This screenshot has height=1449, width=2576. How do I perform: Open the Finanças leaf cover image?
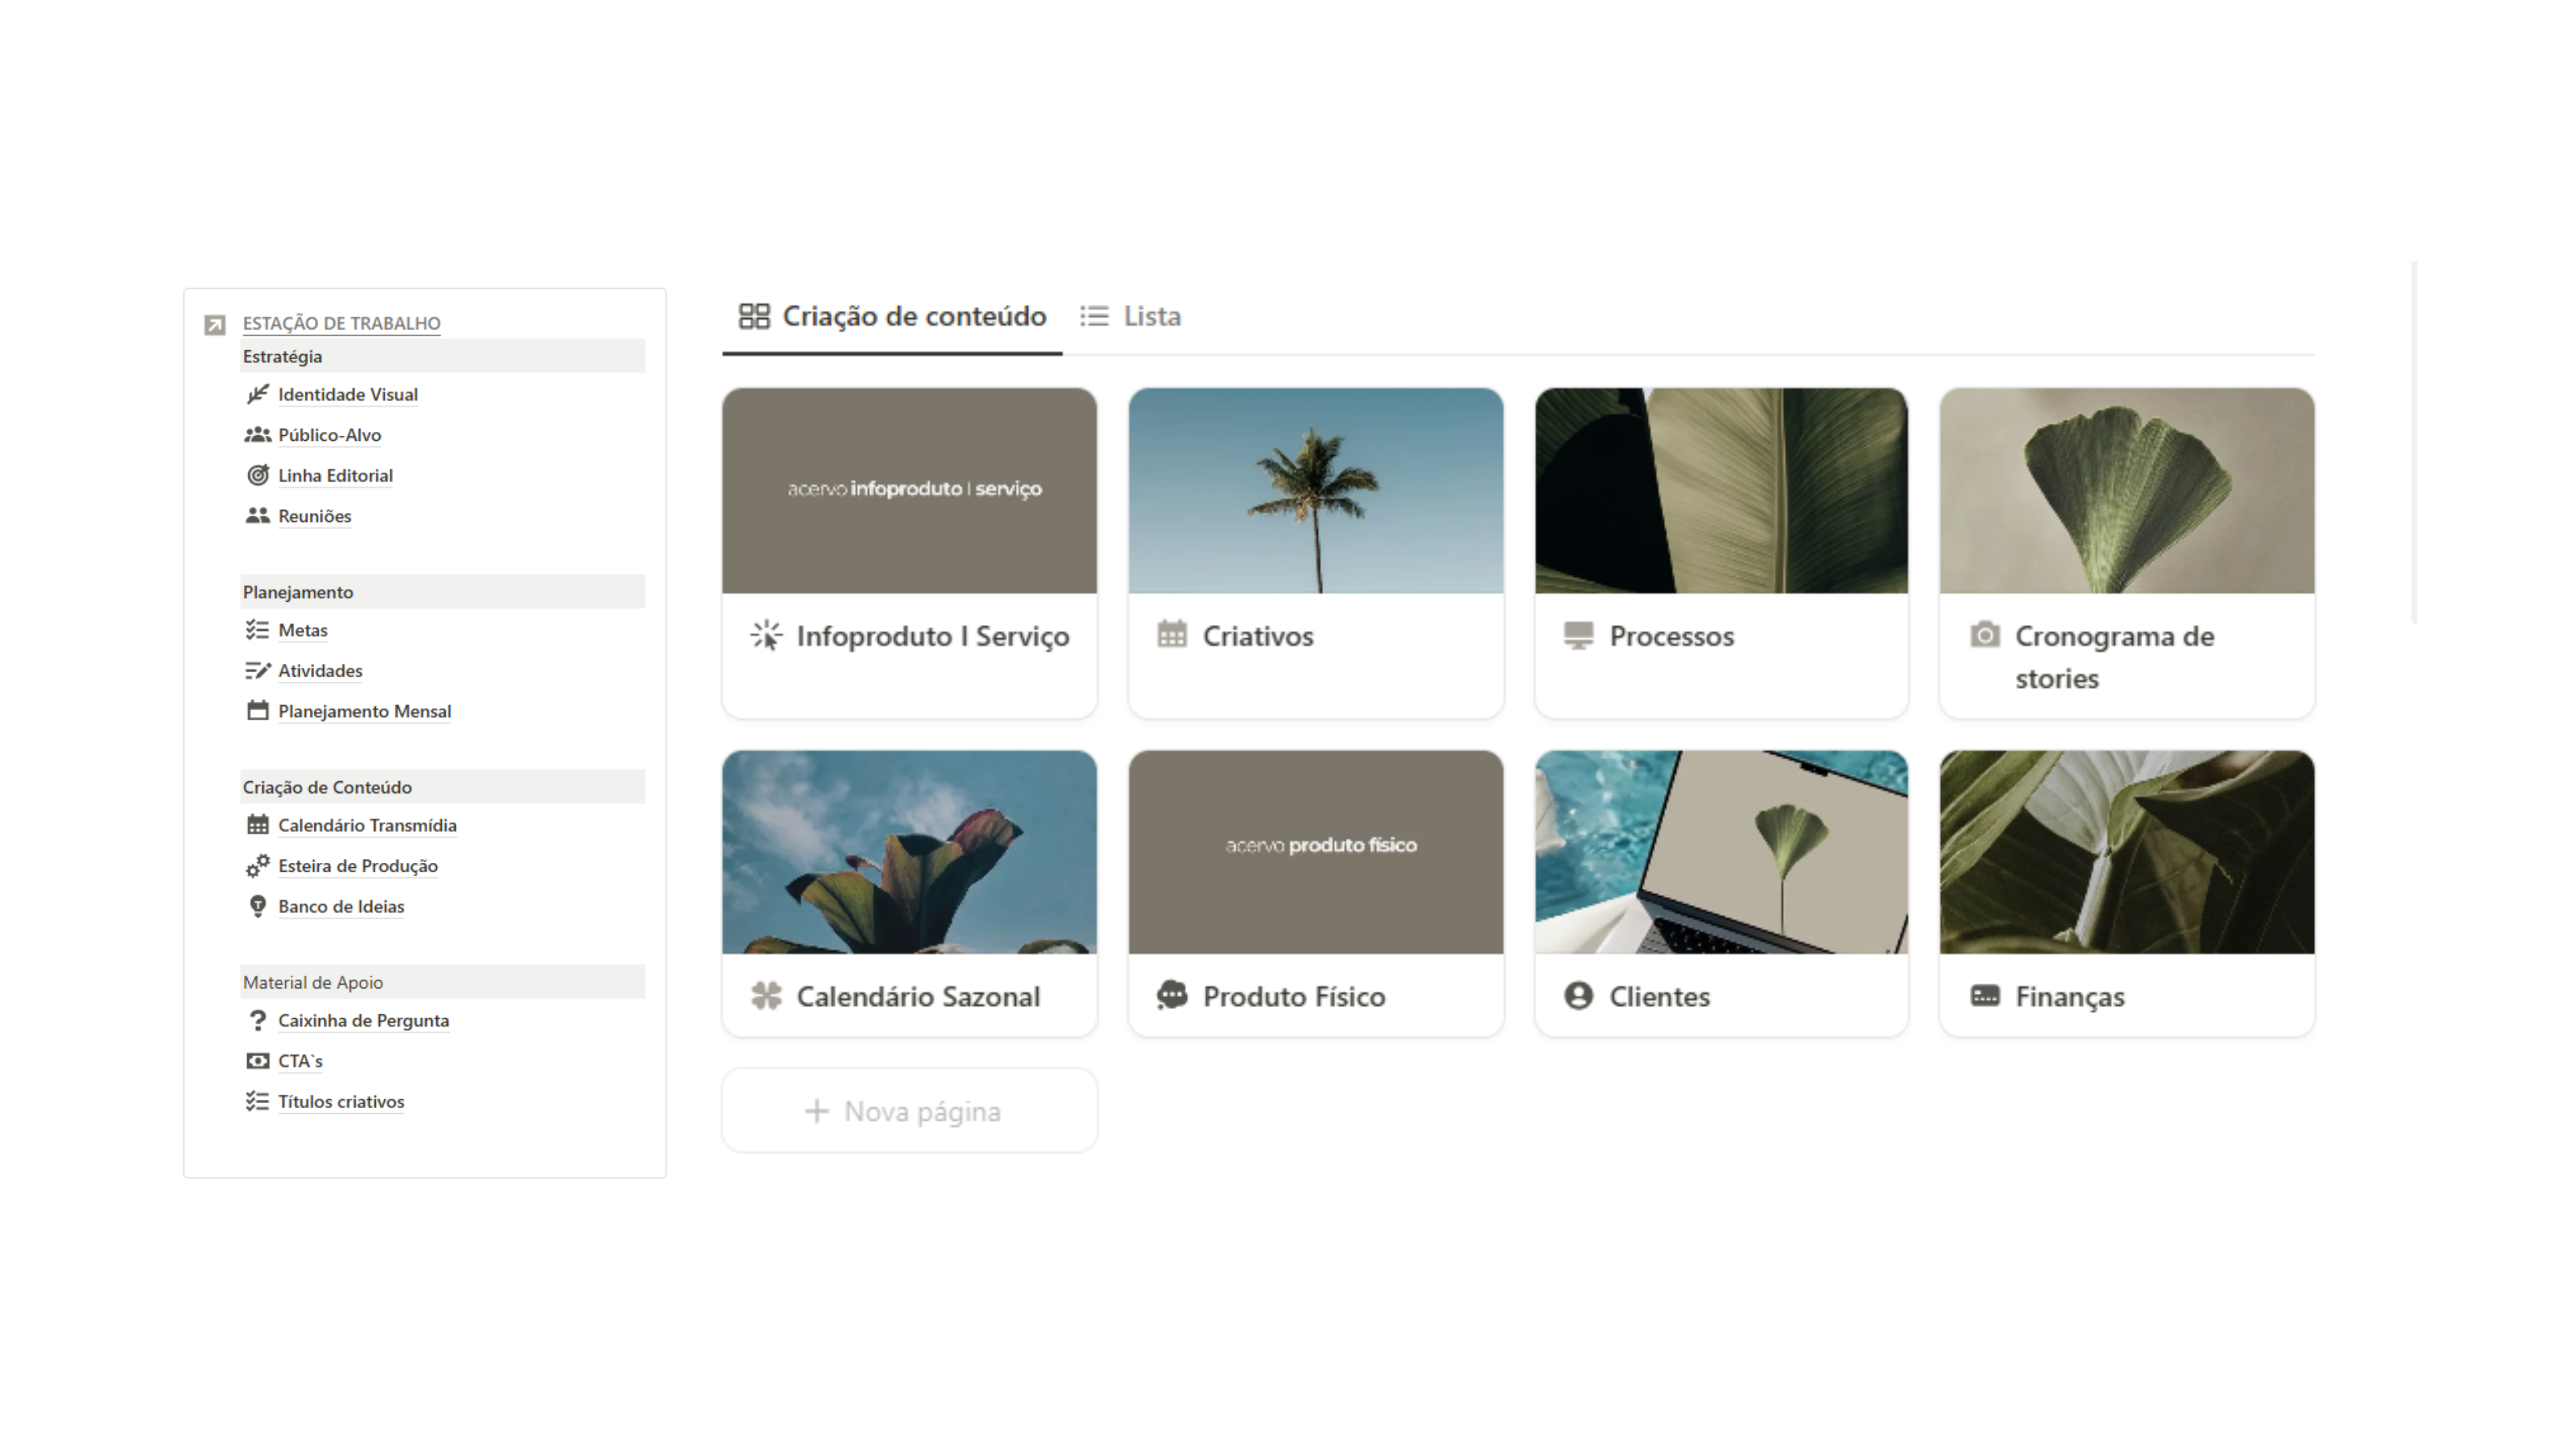(x=2126, y=852)
